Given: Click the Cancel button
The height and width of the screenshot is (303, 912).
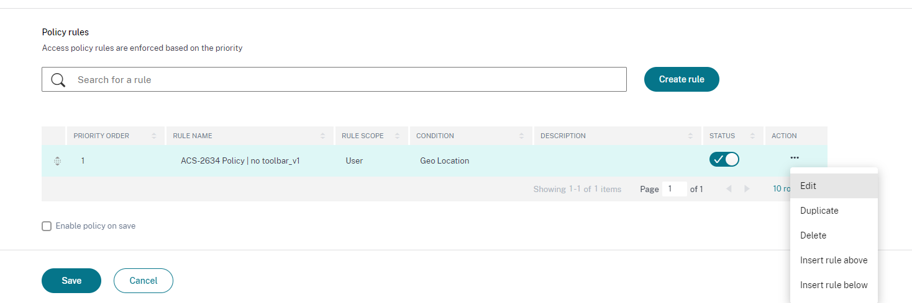Looking at the screenshot, I should tap(144, 281).
